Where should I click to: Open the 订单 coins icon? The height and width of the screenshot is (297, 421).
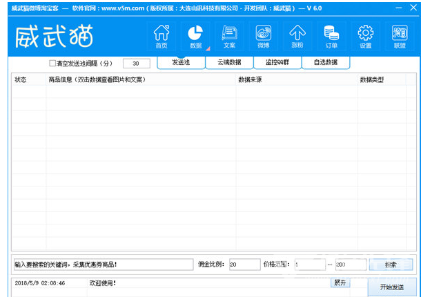[x=331, y=37]
